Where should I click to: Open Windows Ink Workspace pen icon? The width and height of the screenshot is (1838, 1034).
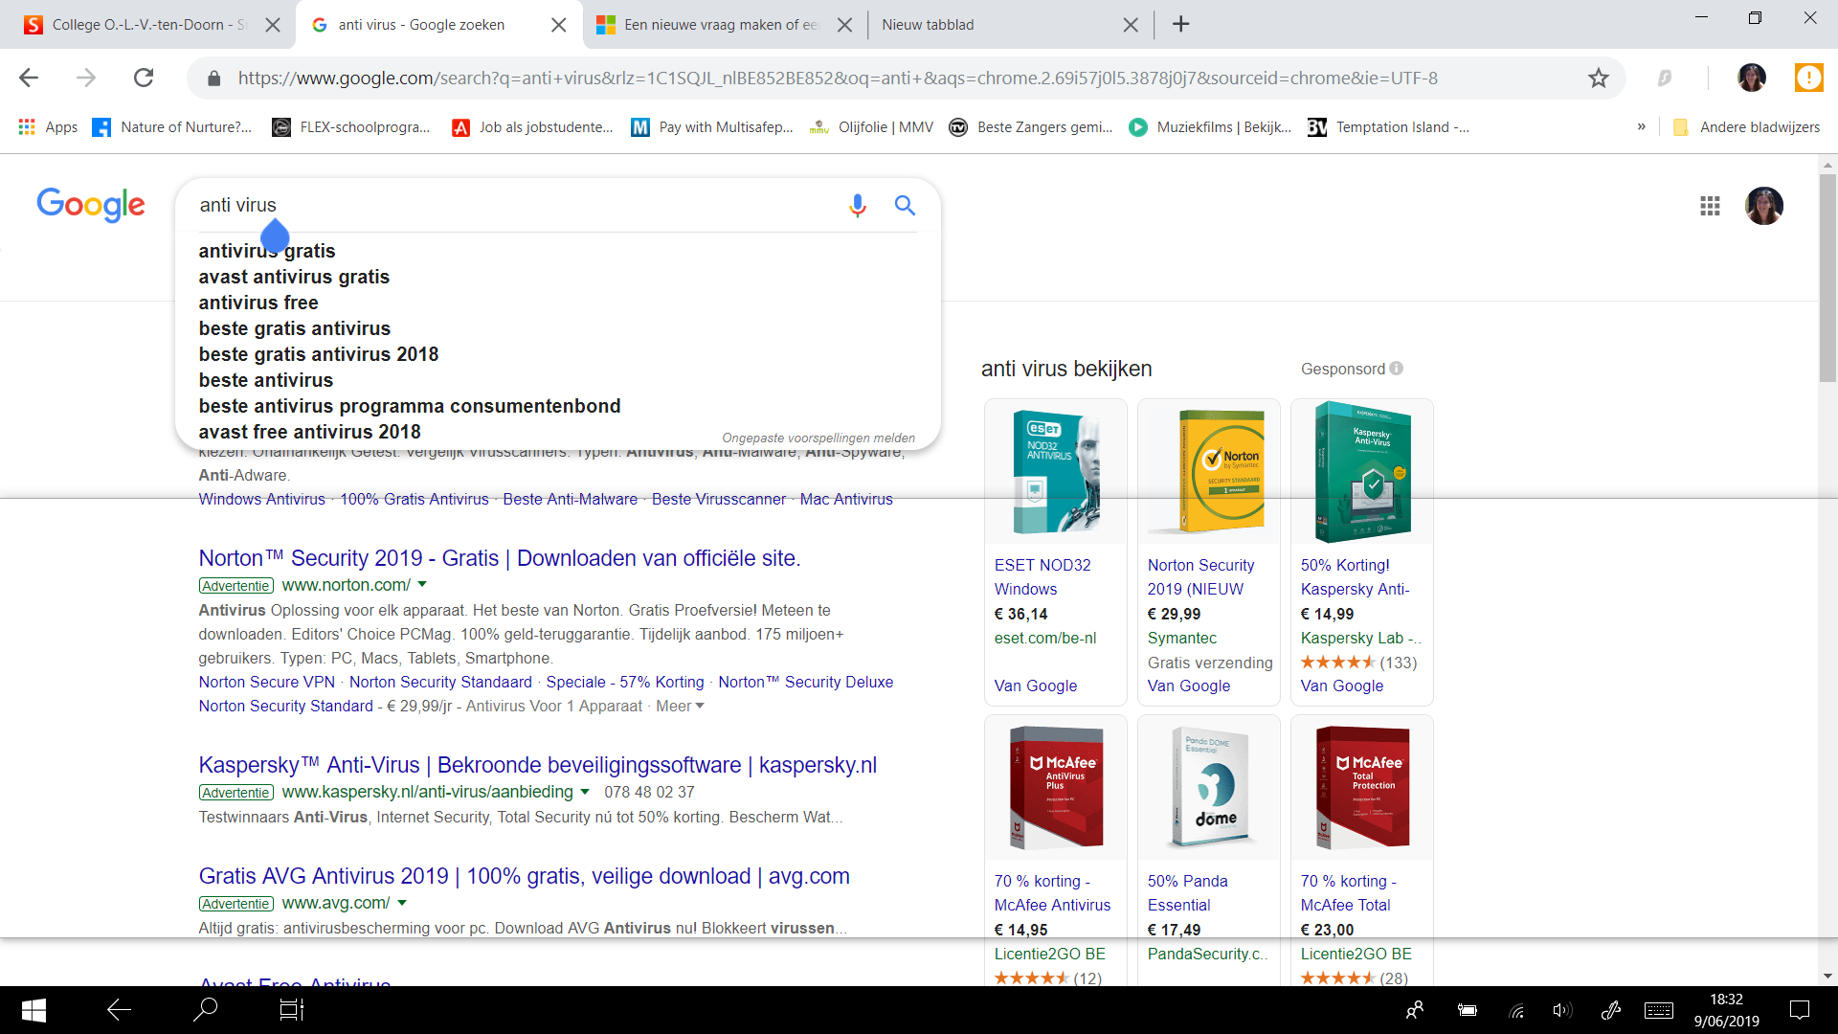[x=1611, y=1010]
